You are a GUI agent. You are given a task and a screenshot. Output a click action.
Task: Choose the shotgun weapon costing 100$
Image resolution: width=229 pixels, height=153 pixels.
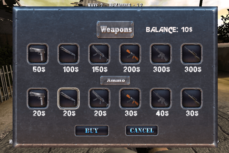tap(68, 54)
